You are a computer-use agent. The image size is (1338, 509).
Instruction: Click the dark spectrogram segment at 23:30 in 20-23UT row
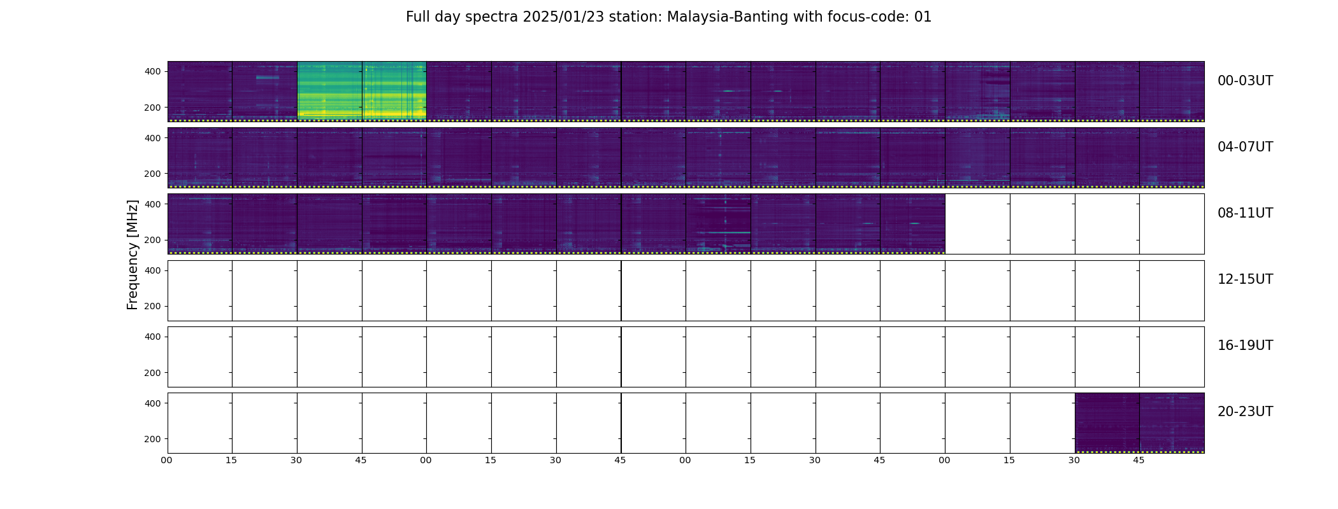coord(1107,423)
